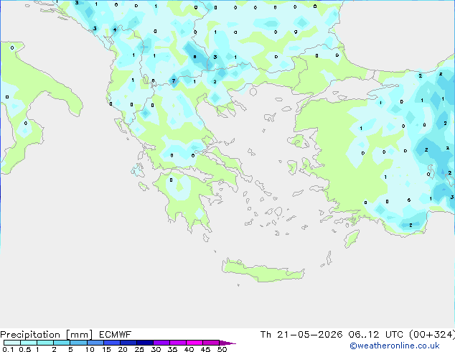Image resolution: width=455 pixels, height=352 pixels.
Task: Click the legend swatch between 20 and 25
Action: (x=128, y=343)
